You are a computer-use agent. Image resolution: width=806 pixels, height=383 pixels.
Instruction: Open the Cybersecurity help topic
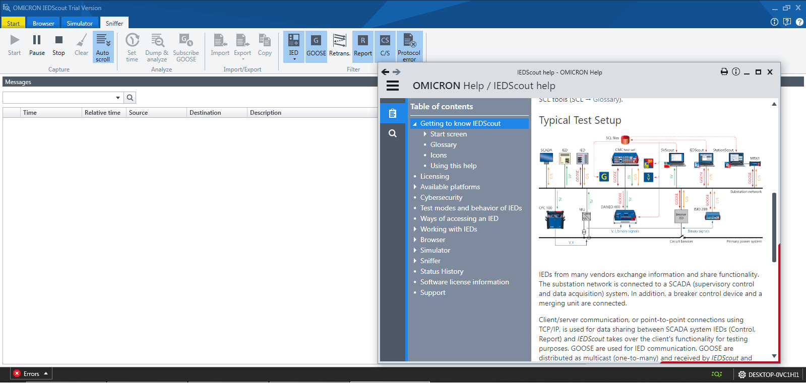point(442,197)
